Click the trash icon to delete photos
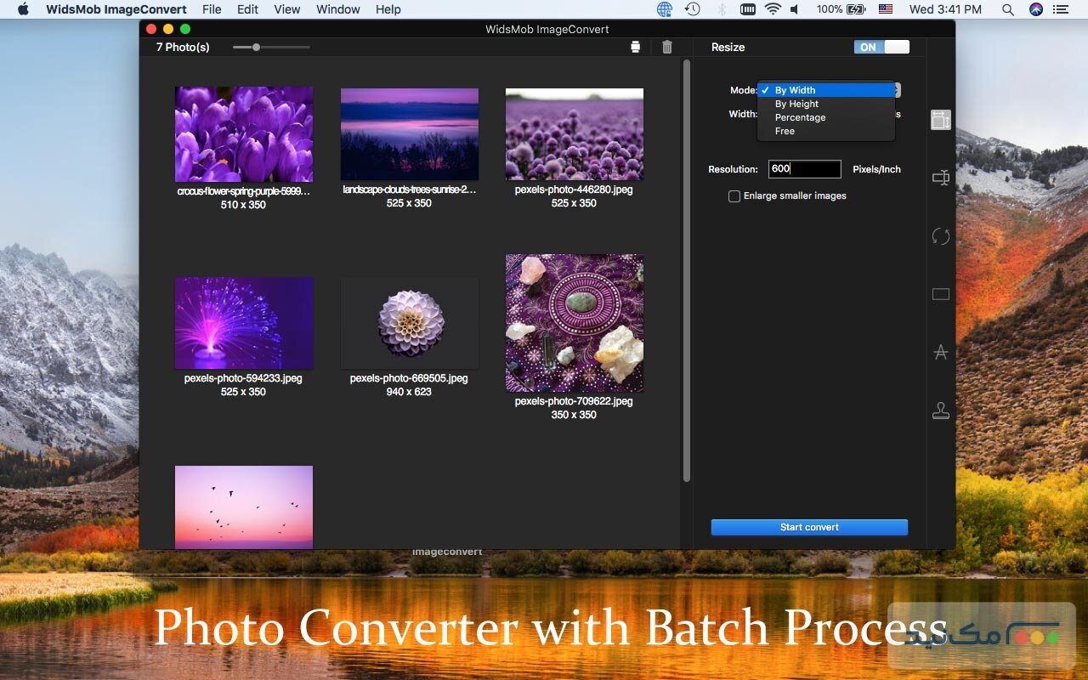1088x680 pixels. 667,47
